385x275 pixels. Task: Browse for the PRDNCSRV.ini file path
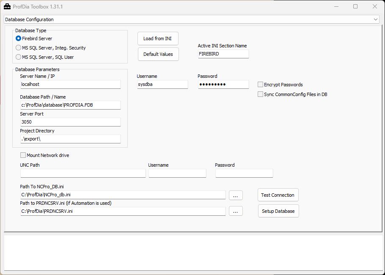tap(236, 211)
